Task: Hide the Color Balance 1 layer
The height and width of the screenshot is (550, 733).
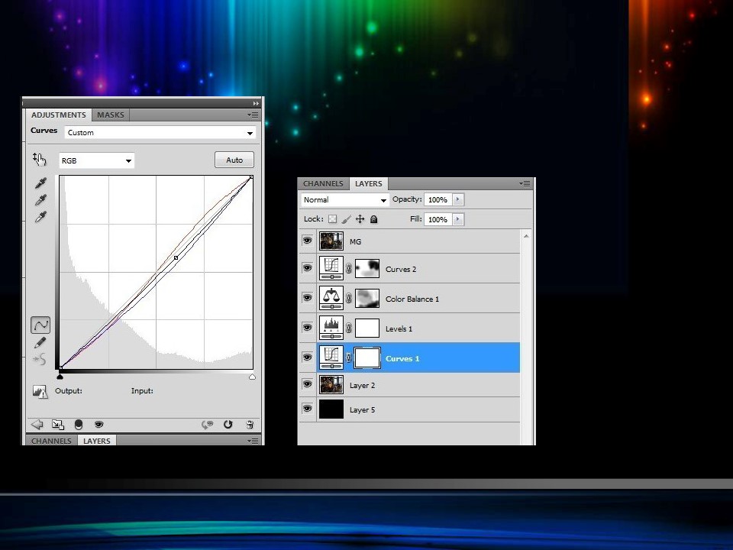Action: point(307,297)
